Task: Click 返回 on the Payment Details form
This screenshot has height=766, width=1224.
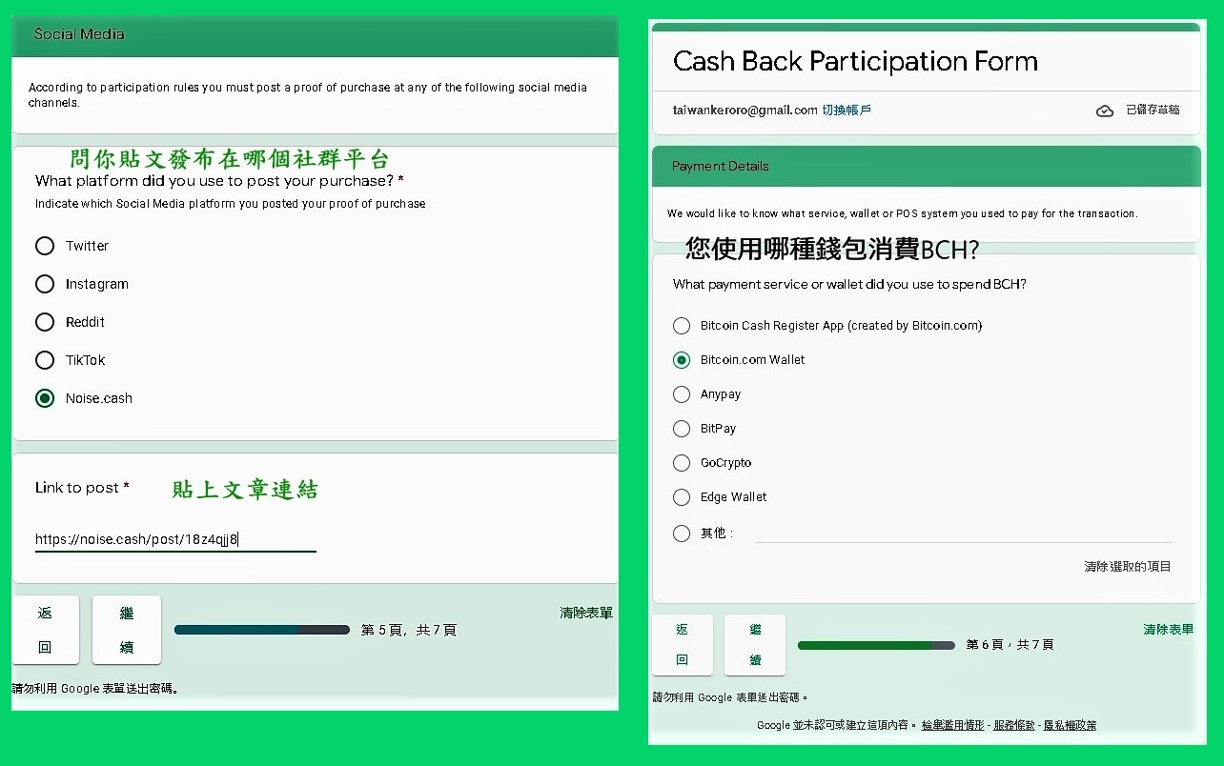Action: pos(683,644)
